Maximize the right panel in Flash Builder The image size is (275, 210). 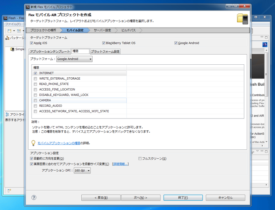(x=266, y=37)
